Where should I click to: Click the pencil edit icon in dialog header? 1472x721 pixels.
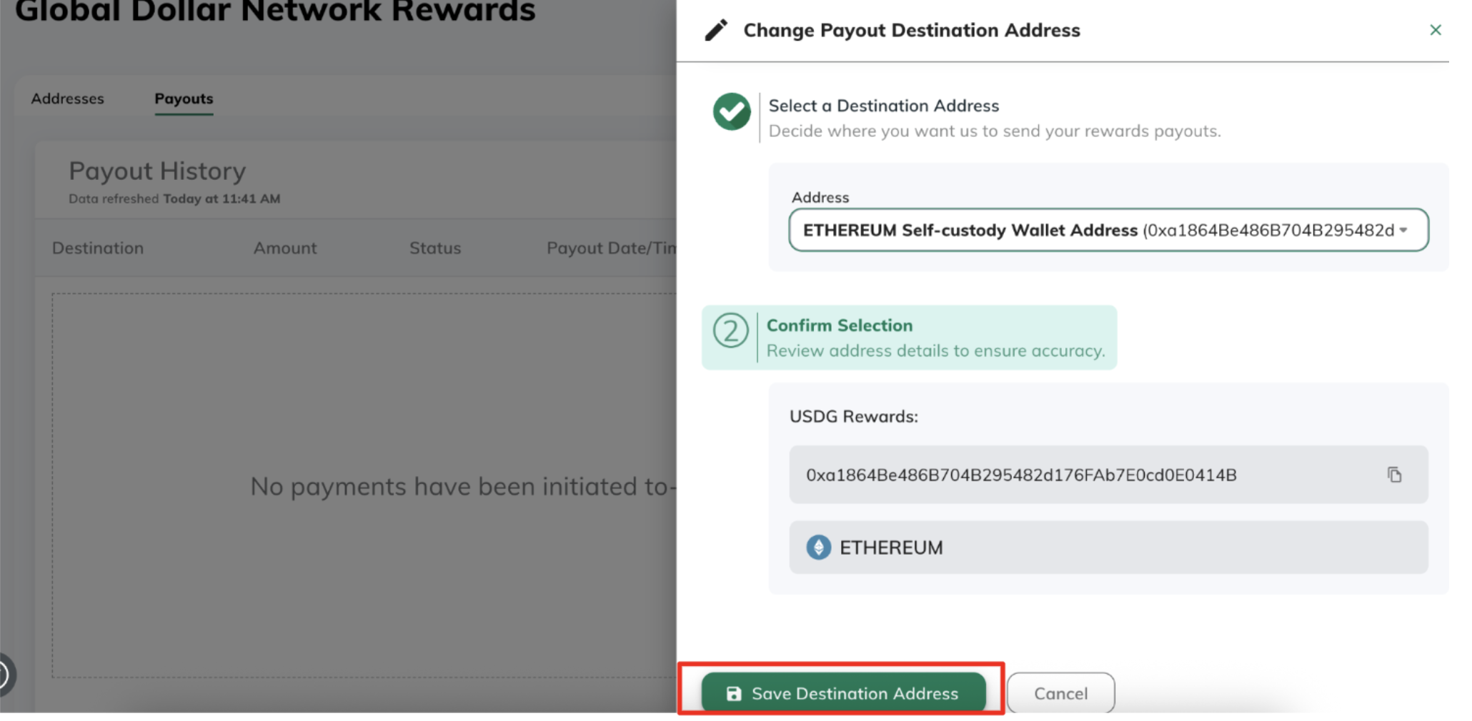pyautogui.click(x=715, y=30)
